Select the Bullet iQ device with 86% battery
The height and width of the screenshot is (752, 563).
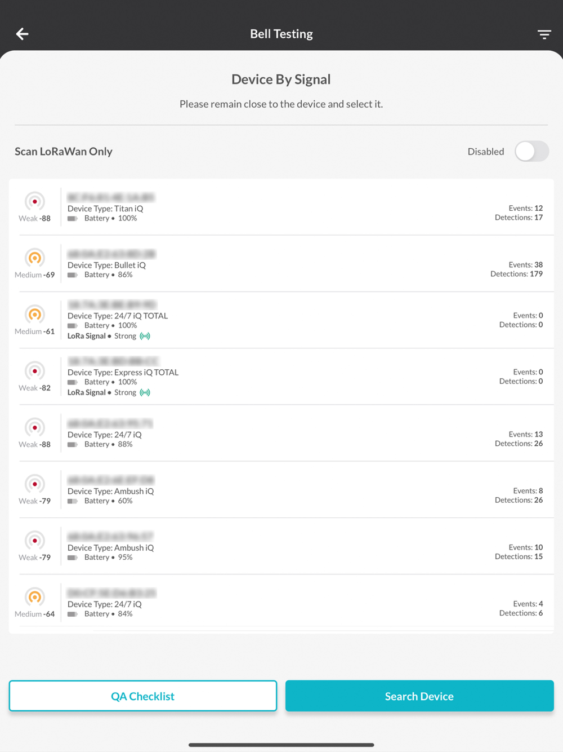click(281, 264)
